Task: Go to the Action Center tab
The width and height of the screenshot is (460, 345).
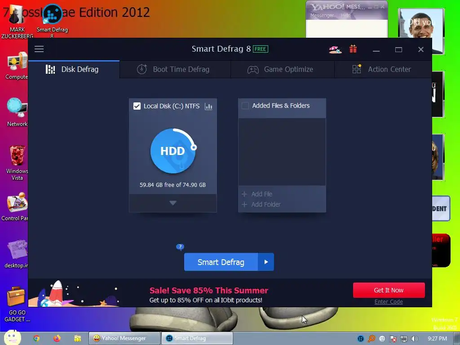Action: tap(383, 69)
